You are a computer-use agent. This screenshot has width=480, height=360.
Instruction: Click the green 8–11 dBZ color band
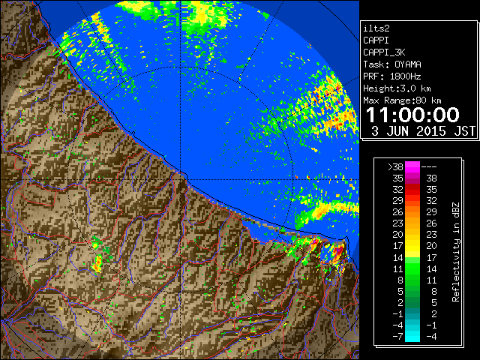click(412, 280)
